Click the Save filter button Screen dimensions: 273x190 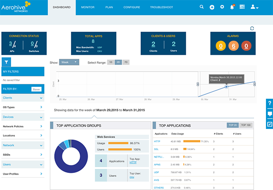[x=37, y=89]
